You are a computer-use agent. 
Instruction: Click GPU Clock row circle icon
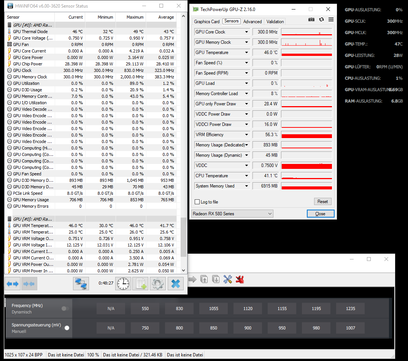[x=10, y=70]
